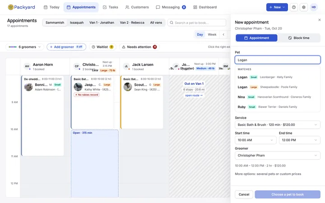Open the Groomer dropdown
This screenshot has width=325, height=203.
point(278,155)
